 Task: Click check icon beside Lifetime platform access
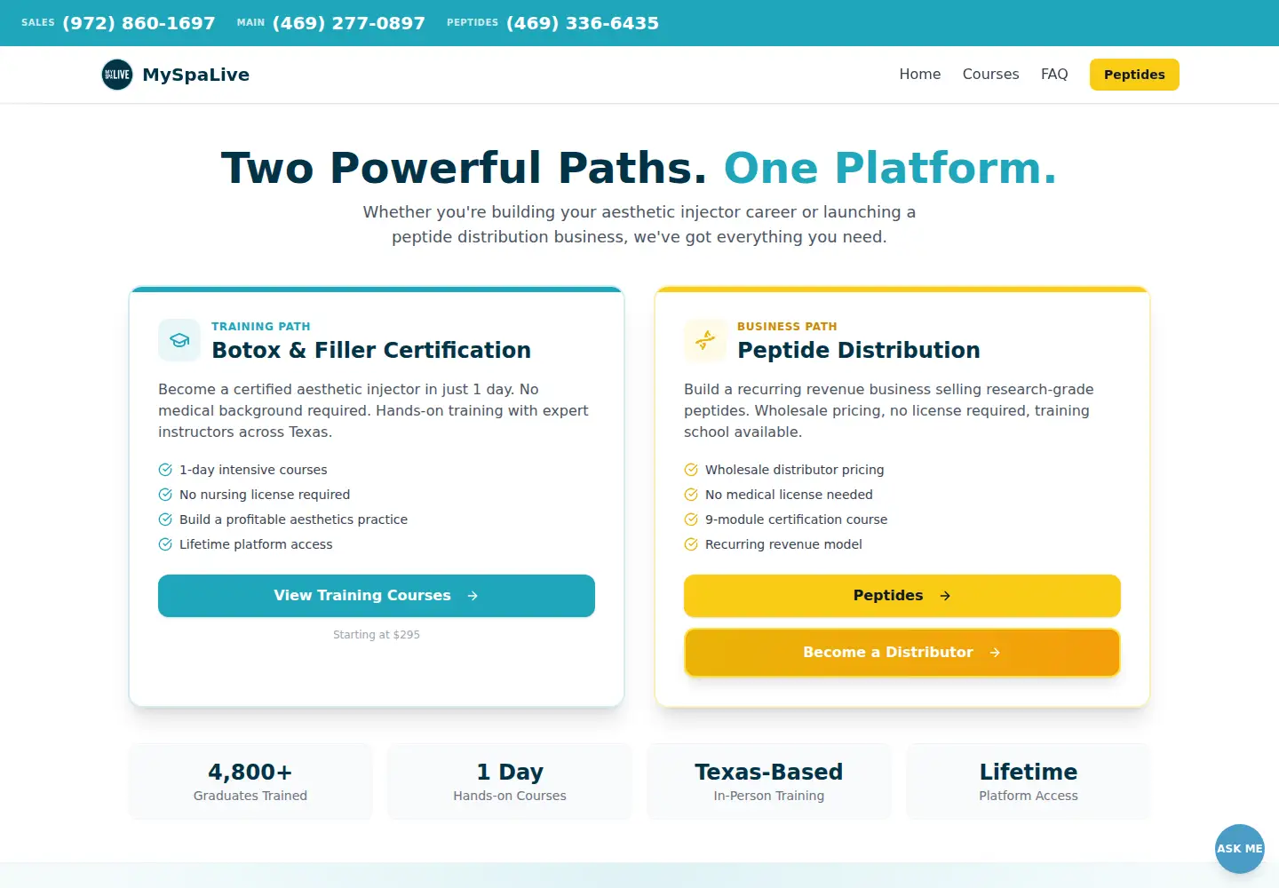pos(165,544)
